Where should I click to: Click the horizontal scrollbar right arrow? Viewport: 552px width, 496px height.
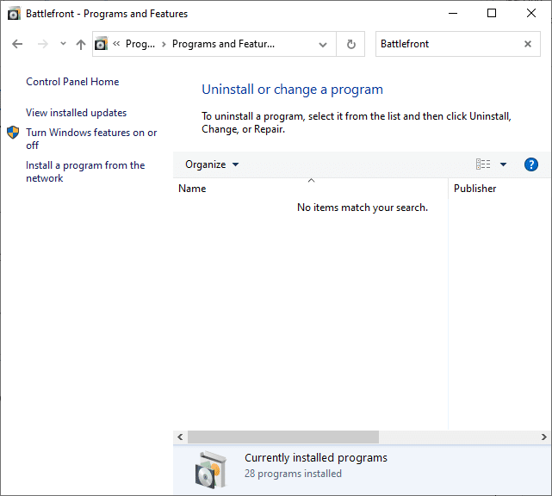click(x=544, y=437)
